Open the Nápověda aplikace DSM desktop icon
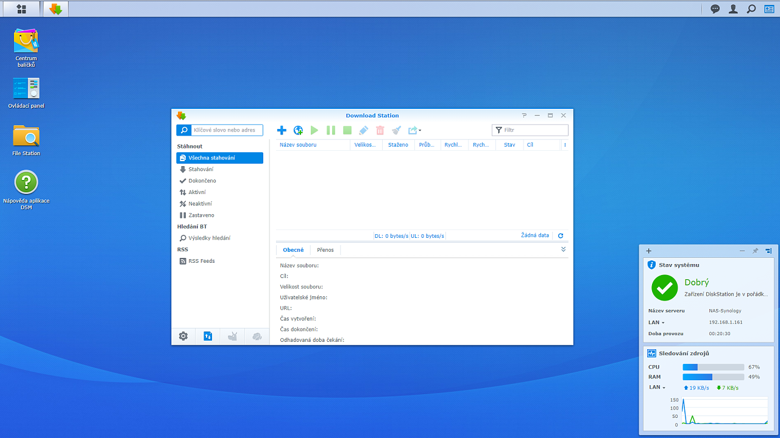 26,190
